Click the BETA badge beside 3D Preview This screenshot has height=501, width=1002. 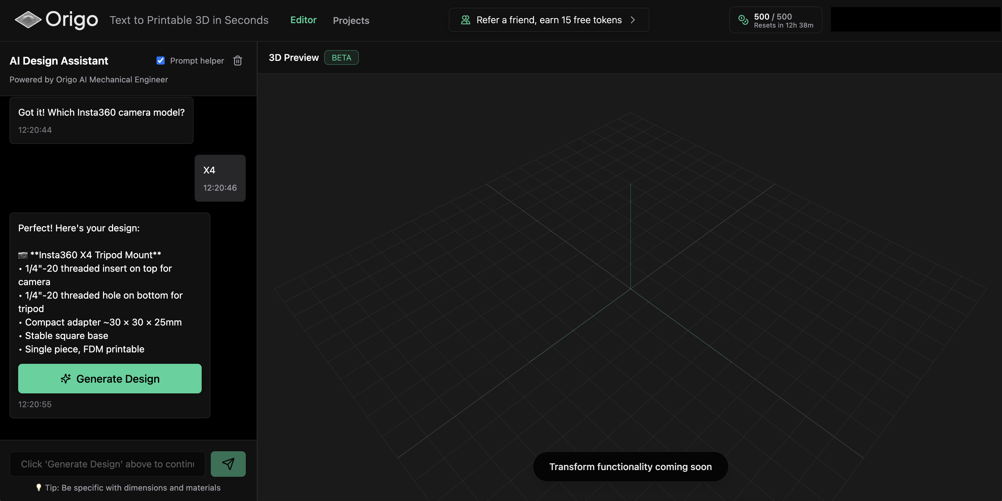coord(341,57)
